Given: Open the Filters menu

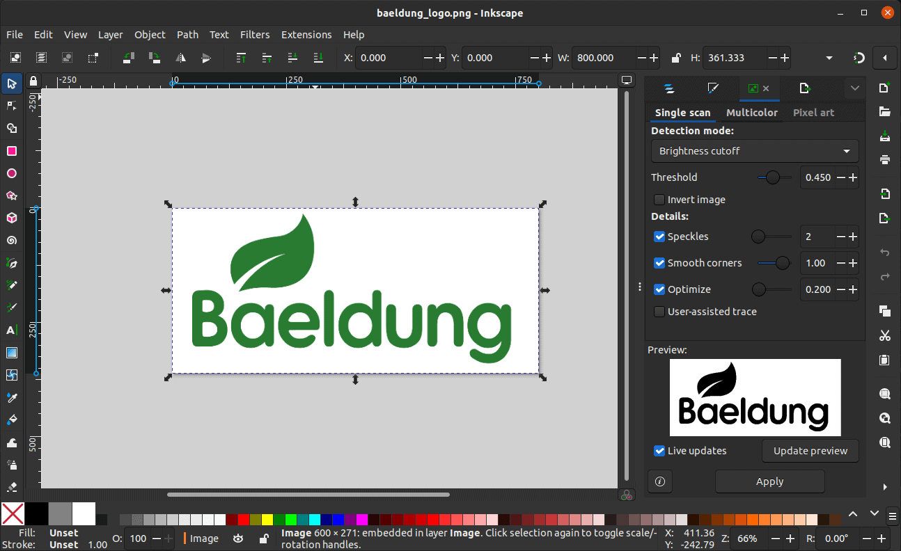Looking at the screenshot, I should click(x=255, y=34).
